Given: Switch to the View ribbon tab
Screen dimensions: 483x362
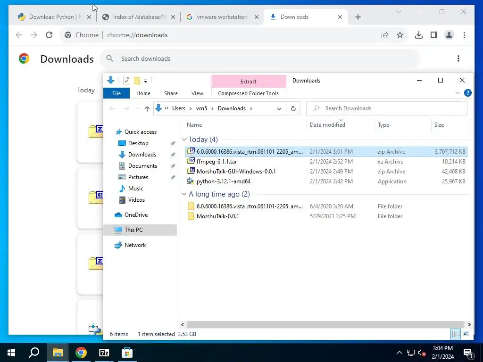Looking at the screenshot, I should (x=197, y=93).
